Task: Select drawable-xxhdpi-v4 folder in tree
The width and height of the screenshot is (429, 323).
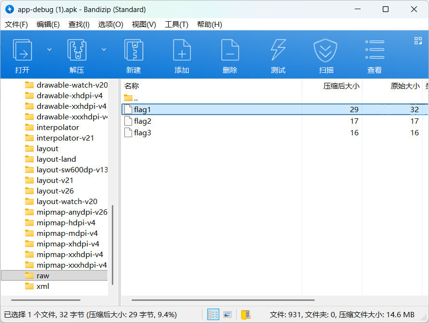Action: click(x=66, y=106)
